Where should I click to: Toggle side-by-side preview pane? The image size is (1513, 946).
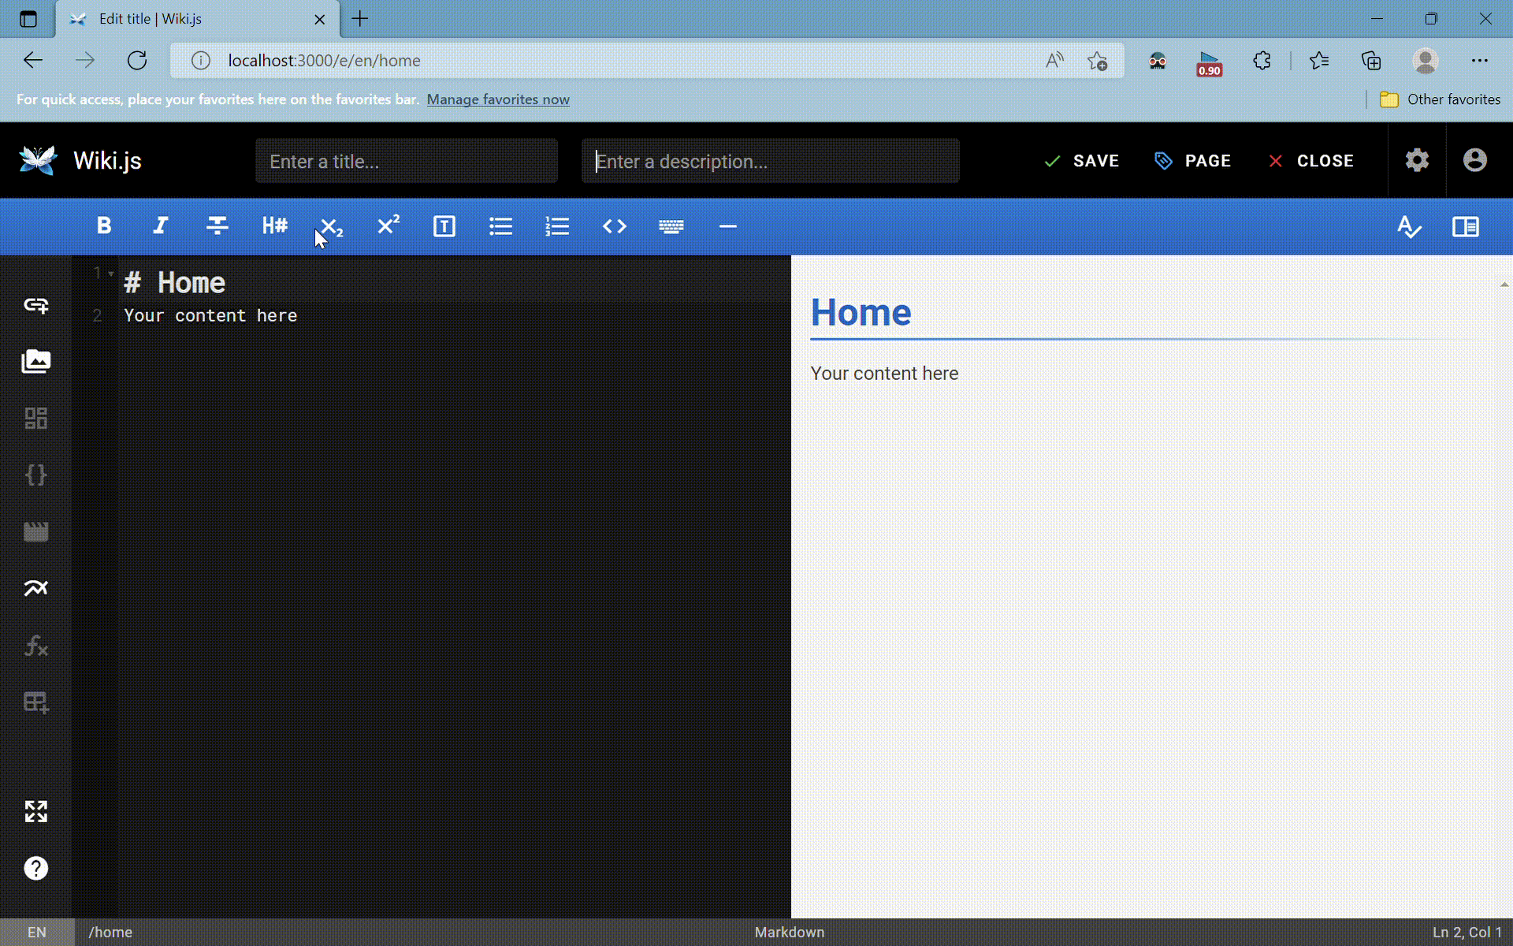click(x=1466, y=227)
